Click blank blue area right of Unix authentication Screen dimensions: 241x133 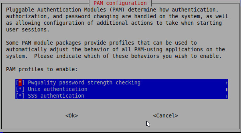[156, 89]
